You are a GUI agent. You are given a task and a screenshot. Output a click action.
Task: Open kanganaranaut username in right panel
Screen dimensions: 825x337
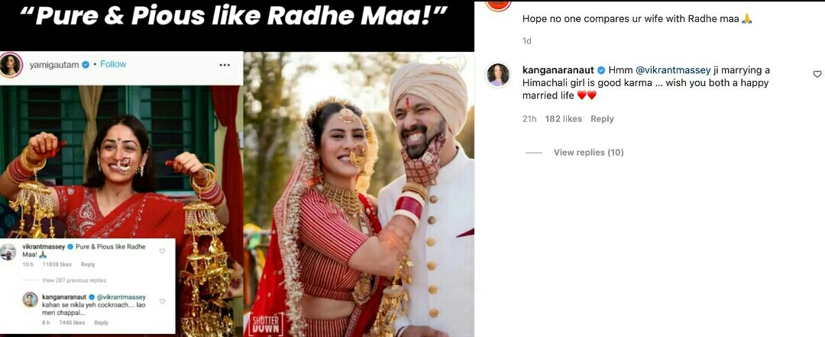558,70
